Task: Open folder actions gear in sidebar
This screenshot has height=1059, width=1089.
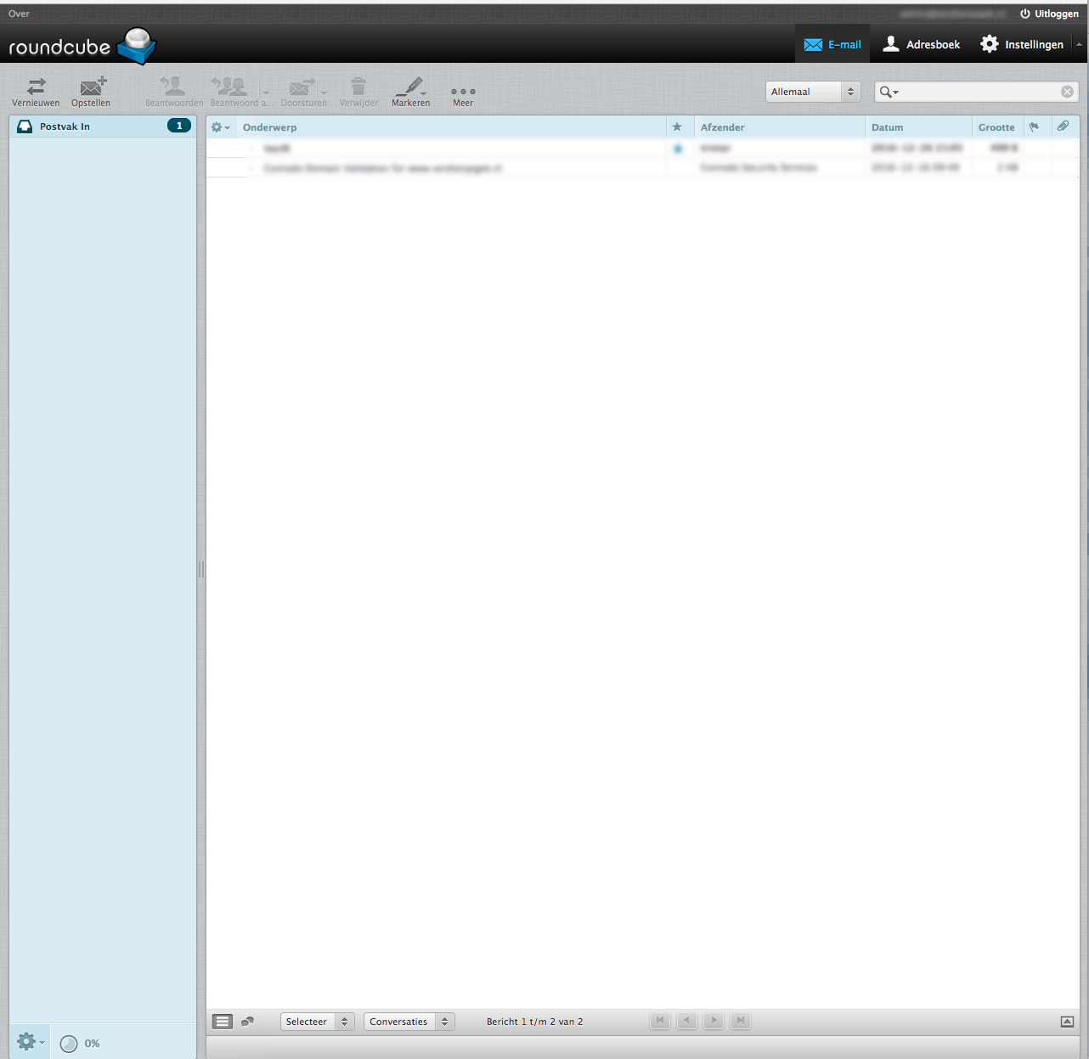Action: click(29, 1041)
